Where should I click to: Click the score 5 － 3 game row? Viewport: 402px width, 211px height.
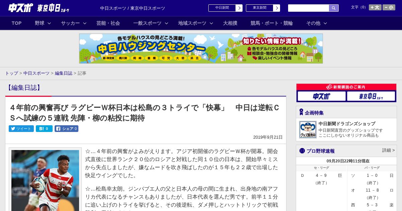[x=372, y=205]
